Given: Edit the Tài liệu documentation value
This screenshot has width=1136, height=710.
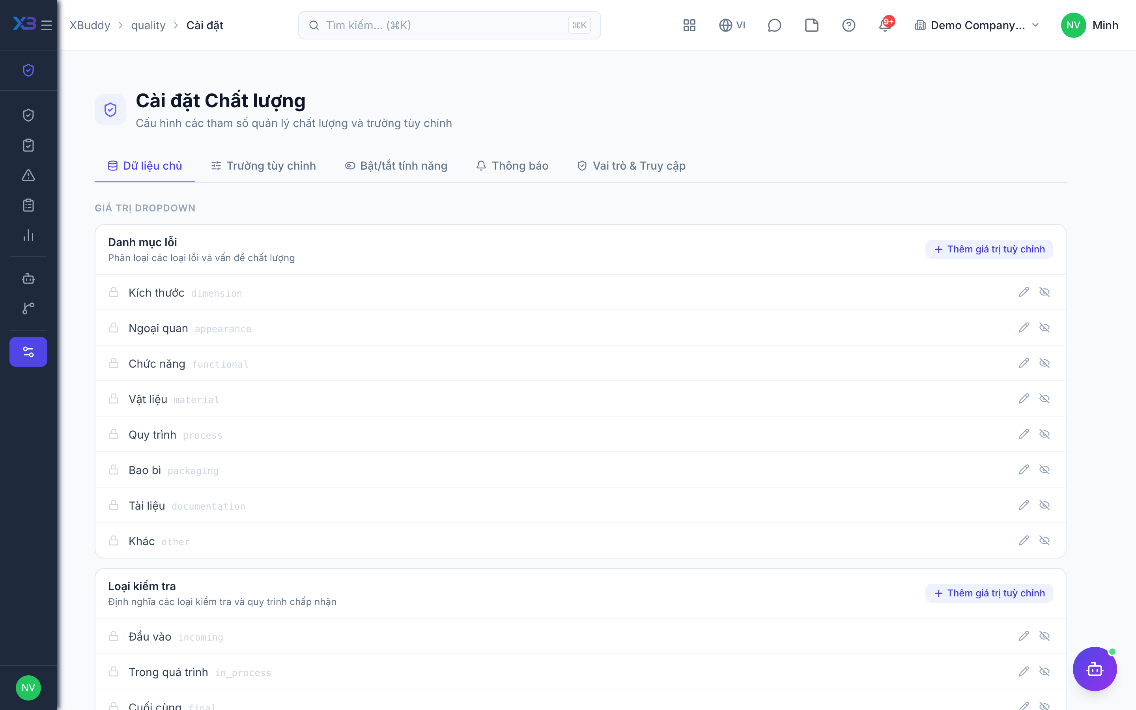Looking at the screenshot, I should (x=1024, y=505).
